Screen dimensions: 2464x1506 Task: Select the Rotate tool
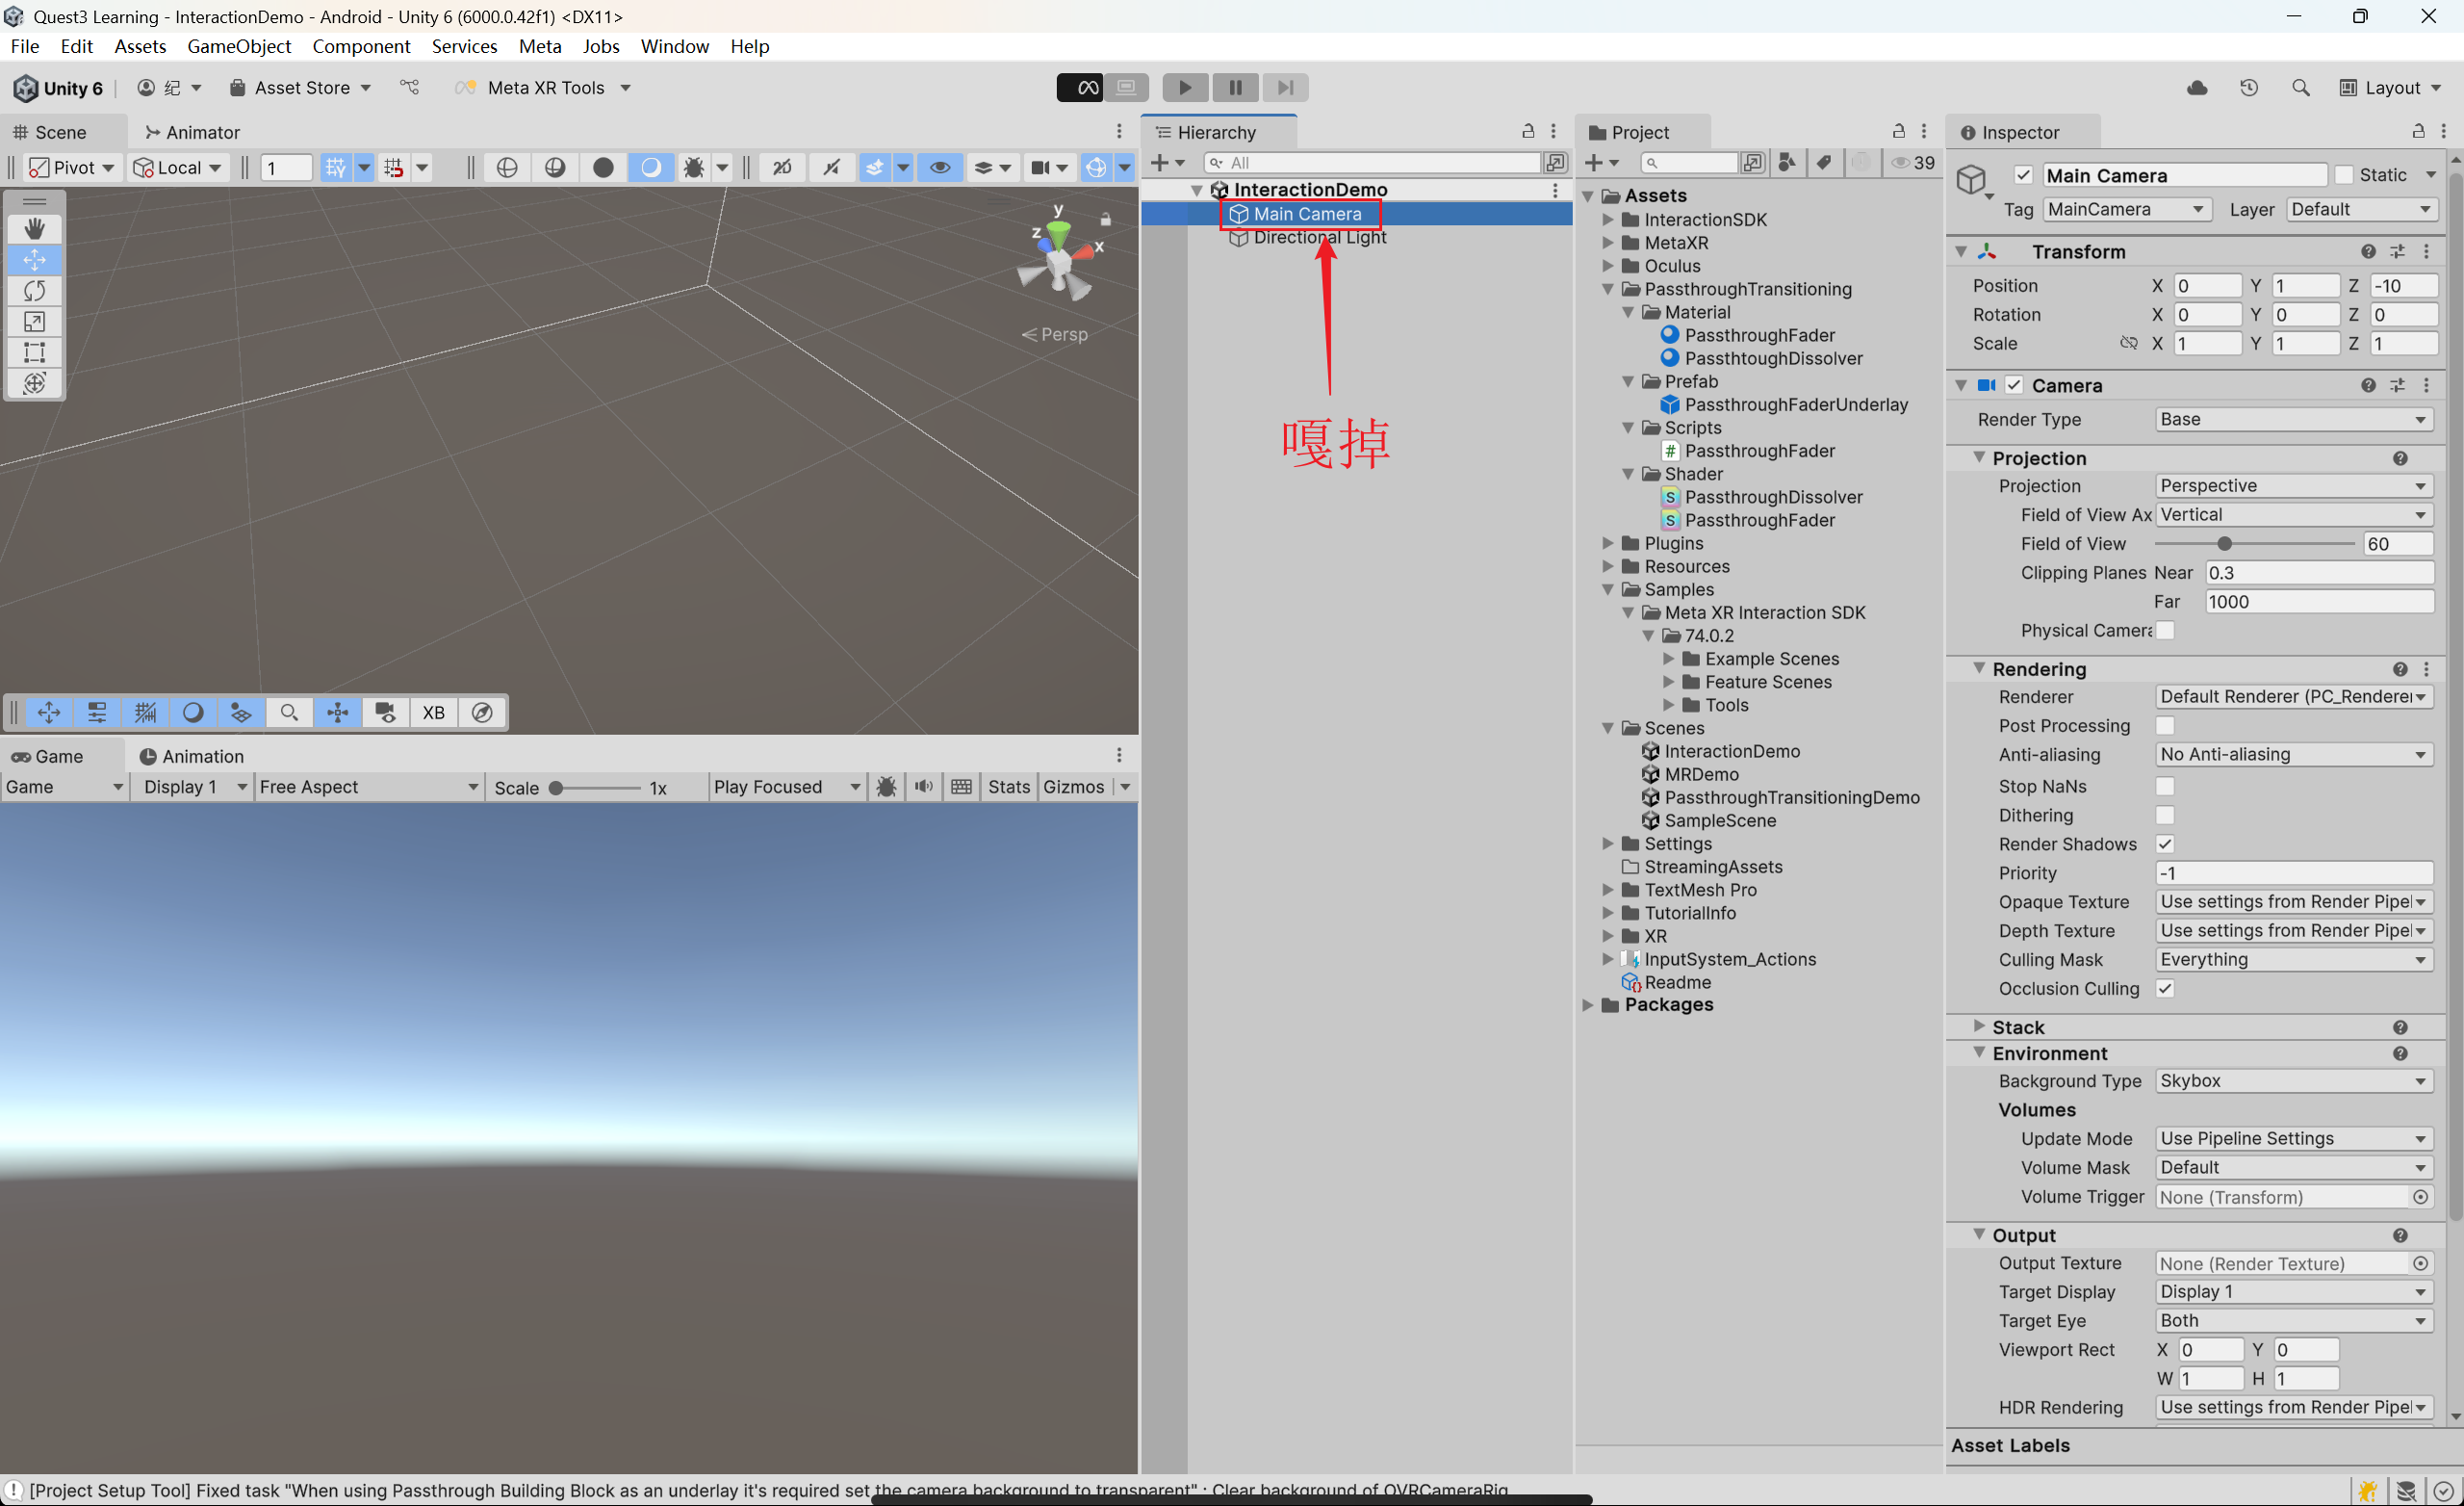(x=34, y=291)
